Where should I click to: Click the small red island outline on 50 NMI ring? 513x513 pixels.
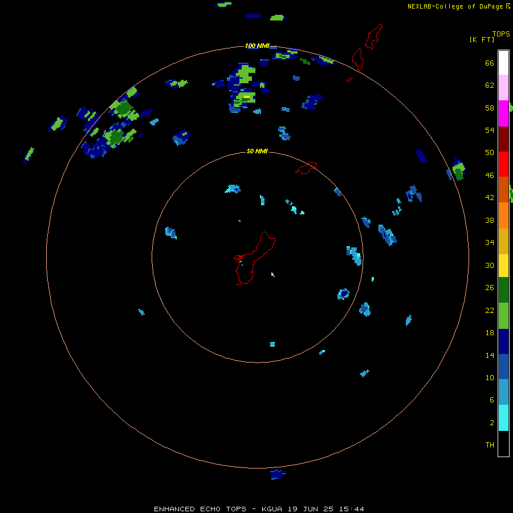(x=306, y=168)
